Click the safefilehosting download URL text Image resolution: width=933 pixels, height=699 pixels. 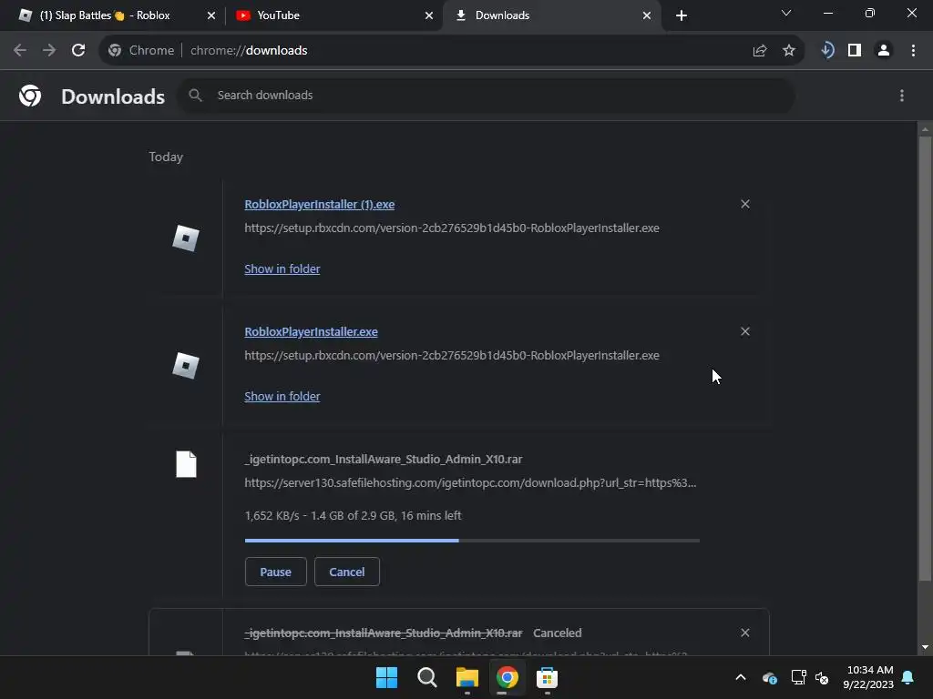470,482
